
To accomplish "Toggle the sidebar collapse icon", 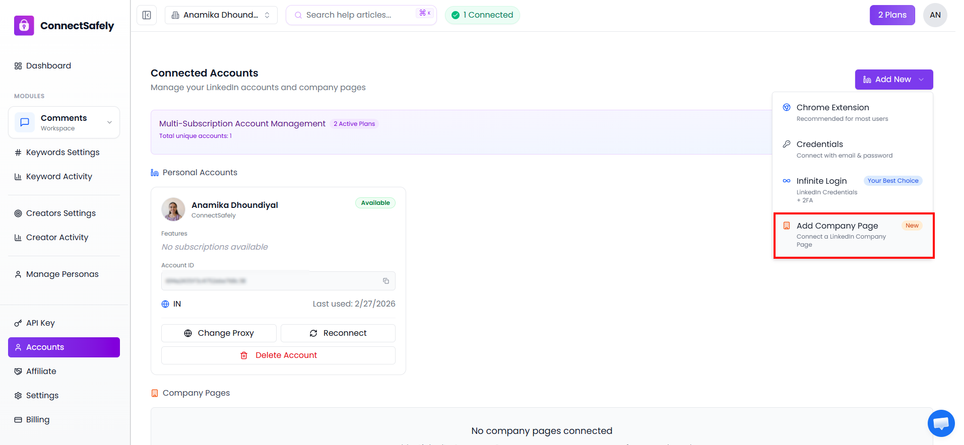I will pyautogui.click(x=147, y=15).
